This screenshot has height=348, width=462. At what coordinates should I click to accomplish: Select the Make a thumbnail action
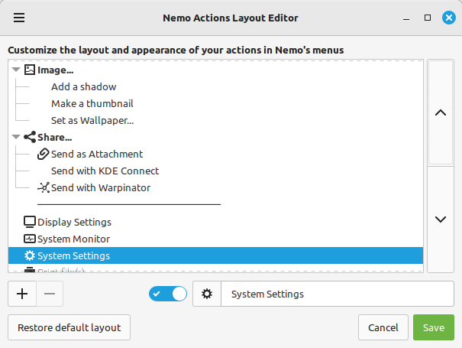click(87, 104)
